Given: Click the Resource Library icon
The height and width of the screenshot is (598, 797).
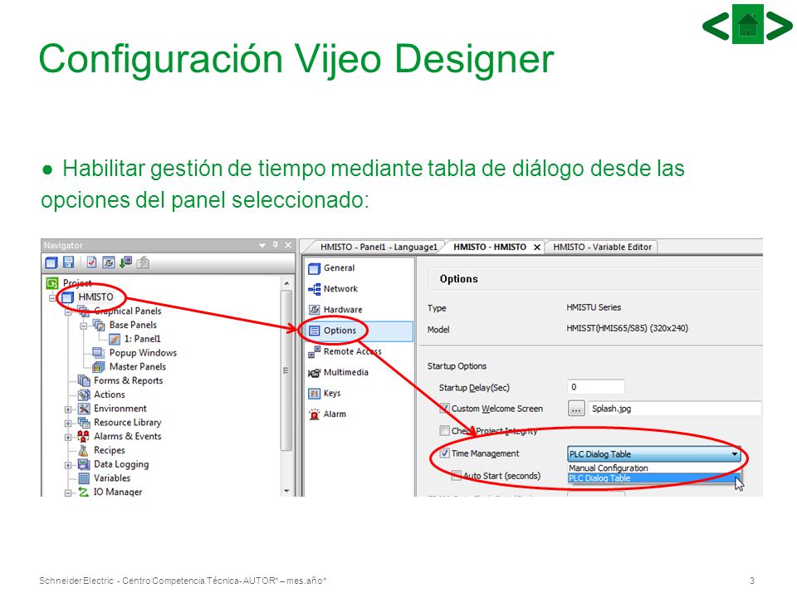Looking at the screenshot, I should pos(84,423).
